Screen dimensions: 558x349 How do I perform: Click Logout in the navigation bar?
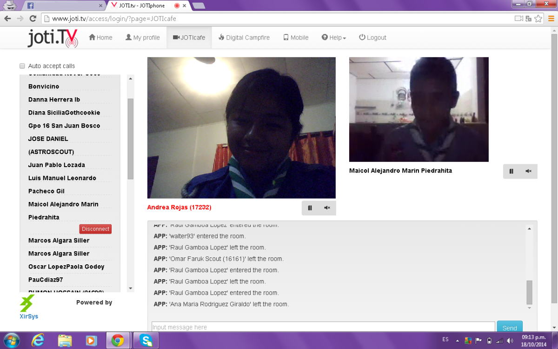(x=372, y=38)
